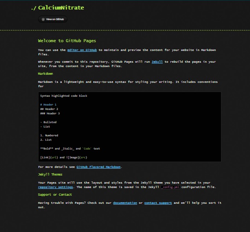Click the '- List' code line

pos(45,126)
